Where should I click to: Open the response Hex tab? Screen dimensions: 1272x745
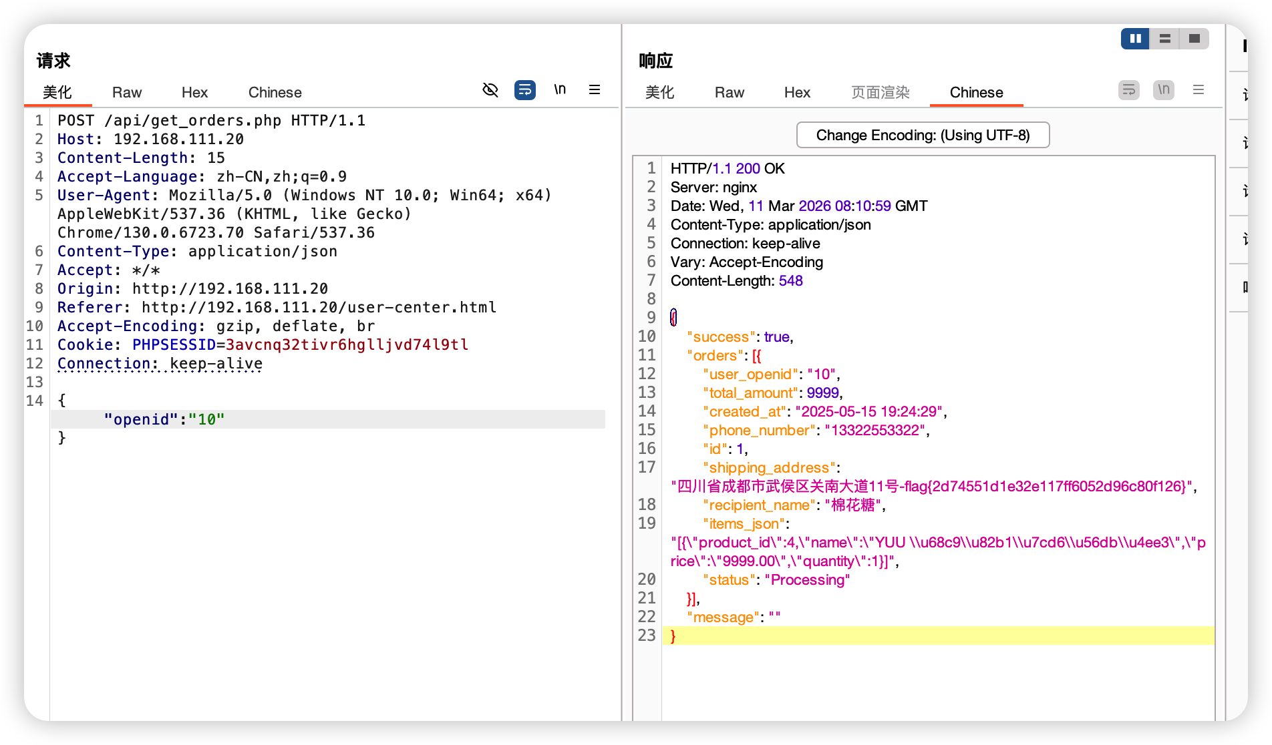(x=797, y=93)
